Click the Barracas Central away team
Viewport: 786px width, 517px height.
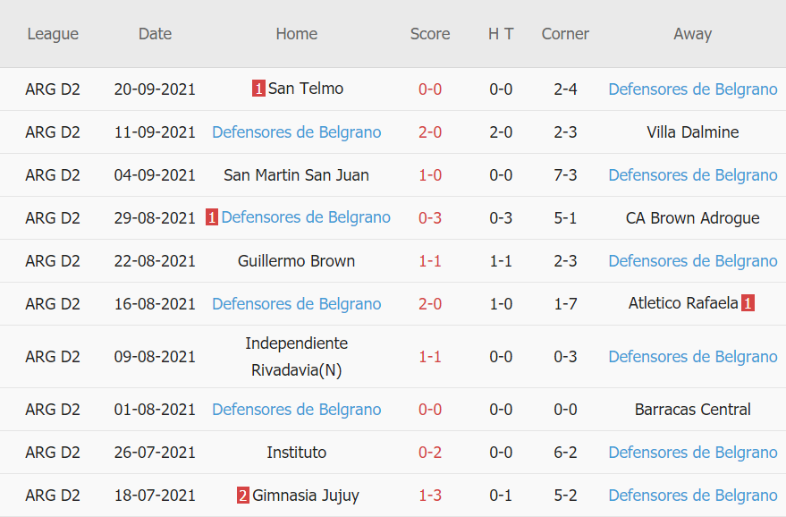(x=692, y=410)
